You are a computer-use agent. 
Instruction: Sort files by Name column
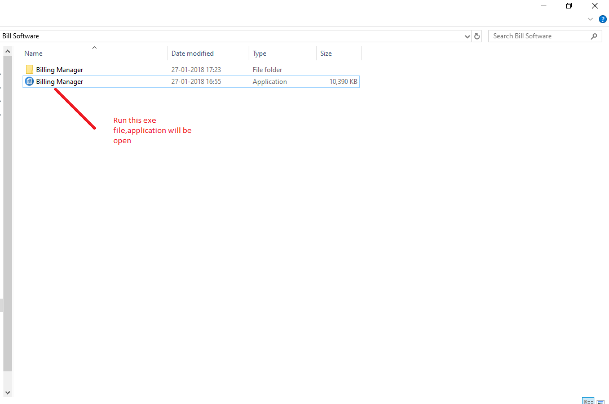tap(95, 53)
